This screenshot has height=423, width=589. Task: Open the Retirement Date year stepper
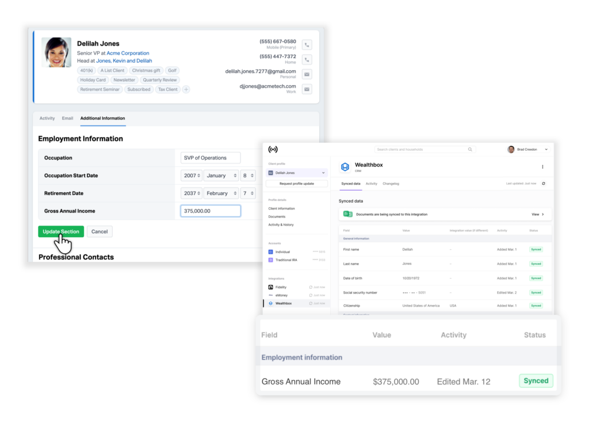point(192,193)
